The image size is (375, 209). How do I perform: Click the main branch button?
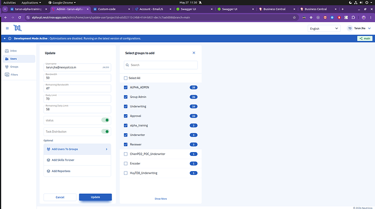pyautogui.click(x=365, y=38)
